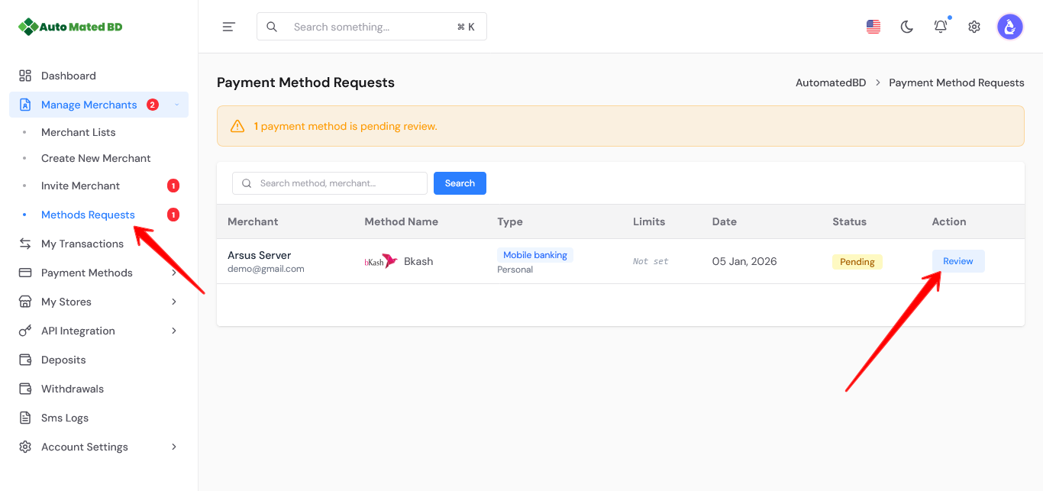
Task: Collapse the sidebar using the hamburger icon
Action: [x=228, y=26]
